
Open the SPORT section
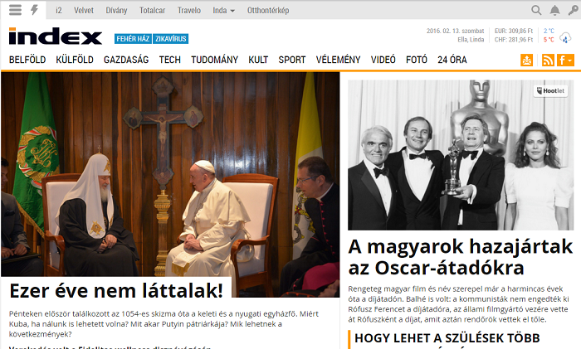[x=292, y=60]
